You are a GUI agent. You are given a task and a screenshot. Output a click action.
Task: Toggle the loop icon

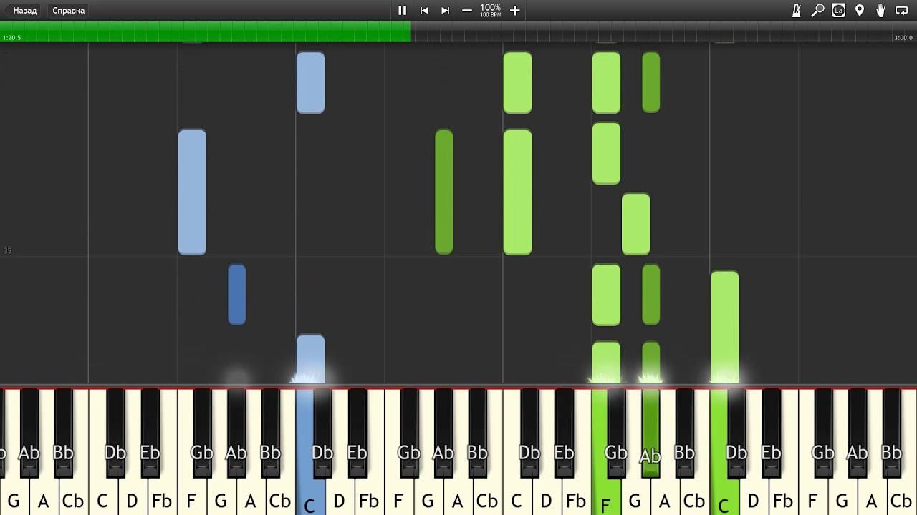pos(902,10)
